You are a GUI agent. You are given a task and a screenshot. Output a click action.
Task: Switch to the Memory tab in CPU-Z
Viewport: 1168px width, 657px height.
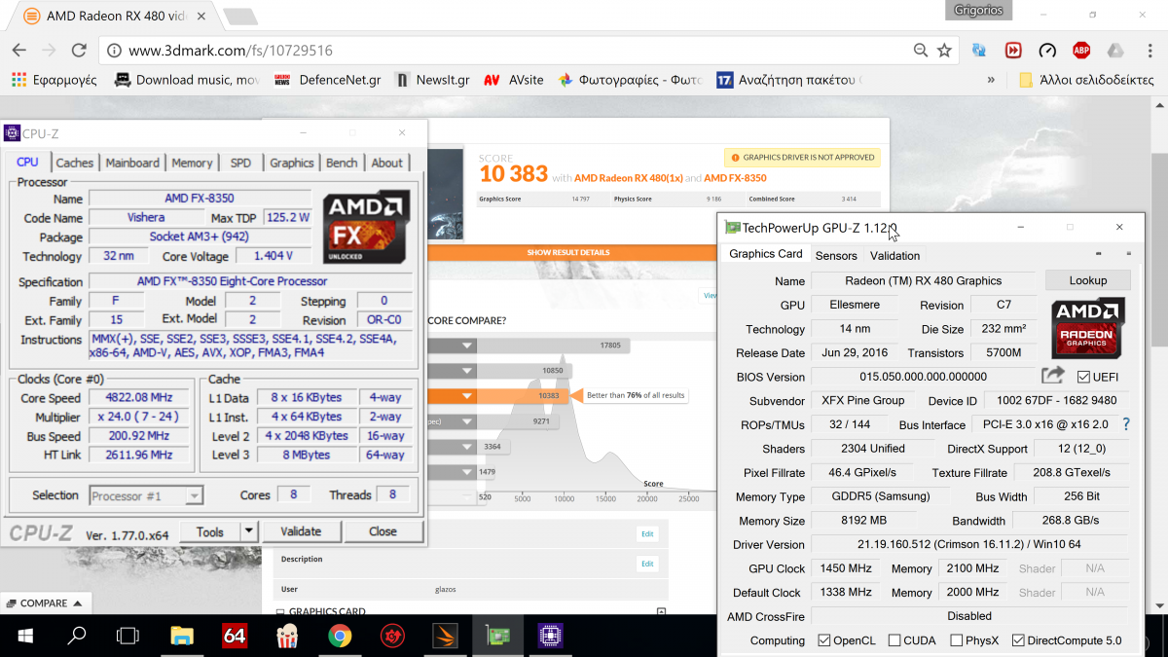tap(192, 163)
